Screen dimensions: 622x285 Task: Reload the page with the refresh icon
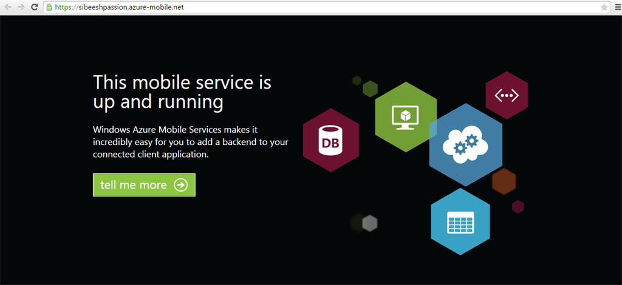(35, 7)
